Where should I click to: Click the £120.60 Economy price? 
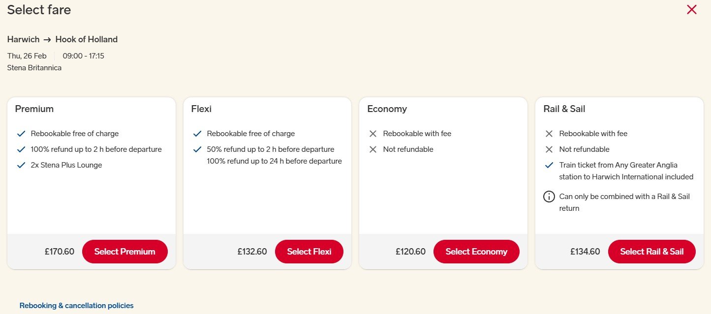click(x=410, y=252)
